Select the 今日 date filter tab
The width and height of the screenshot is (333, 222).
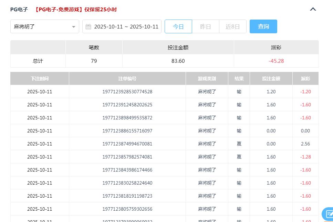point(178,26)
